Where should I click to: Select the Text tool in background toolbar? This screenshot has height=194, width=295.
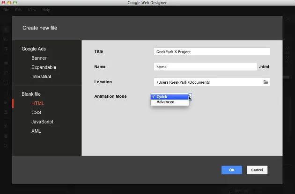pyautogui.click(x=6, y=82)
